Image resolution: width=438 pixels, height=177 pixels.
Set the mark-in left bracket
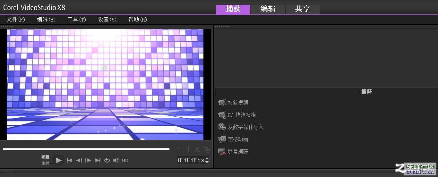(179, 150)
